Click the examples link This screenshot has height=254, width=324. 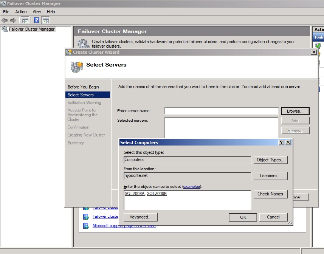click(192, 186)
